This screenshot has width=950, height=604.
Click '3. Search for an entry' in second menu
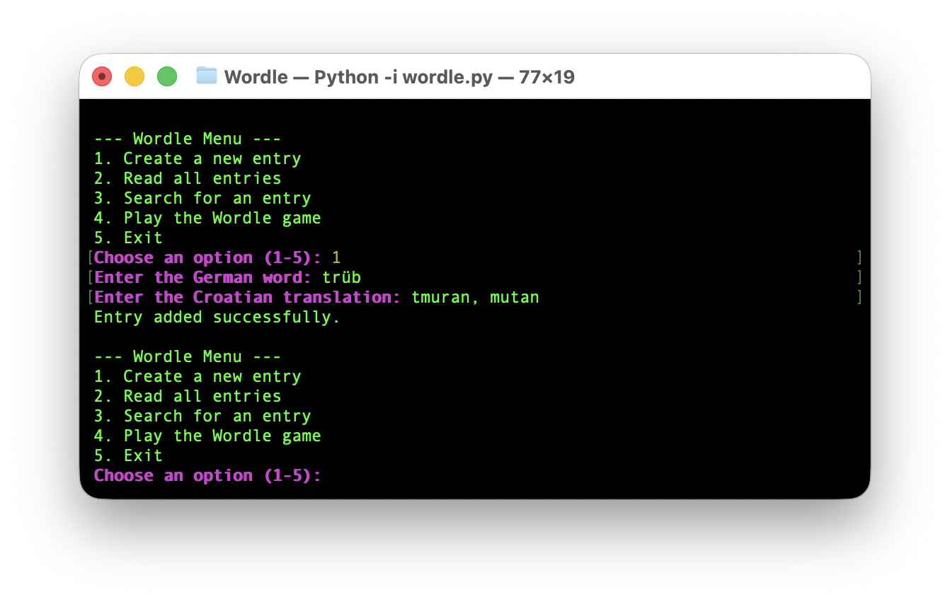[x=202, y=416]
